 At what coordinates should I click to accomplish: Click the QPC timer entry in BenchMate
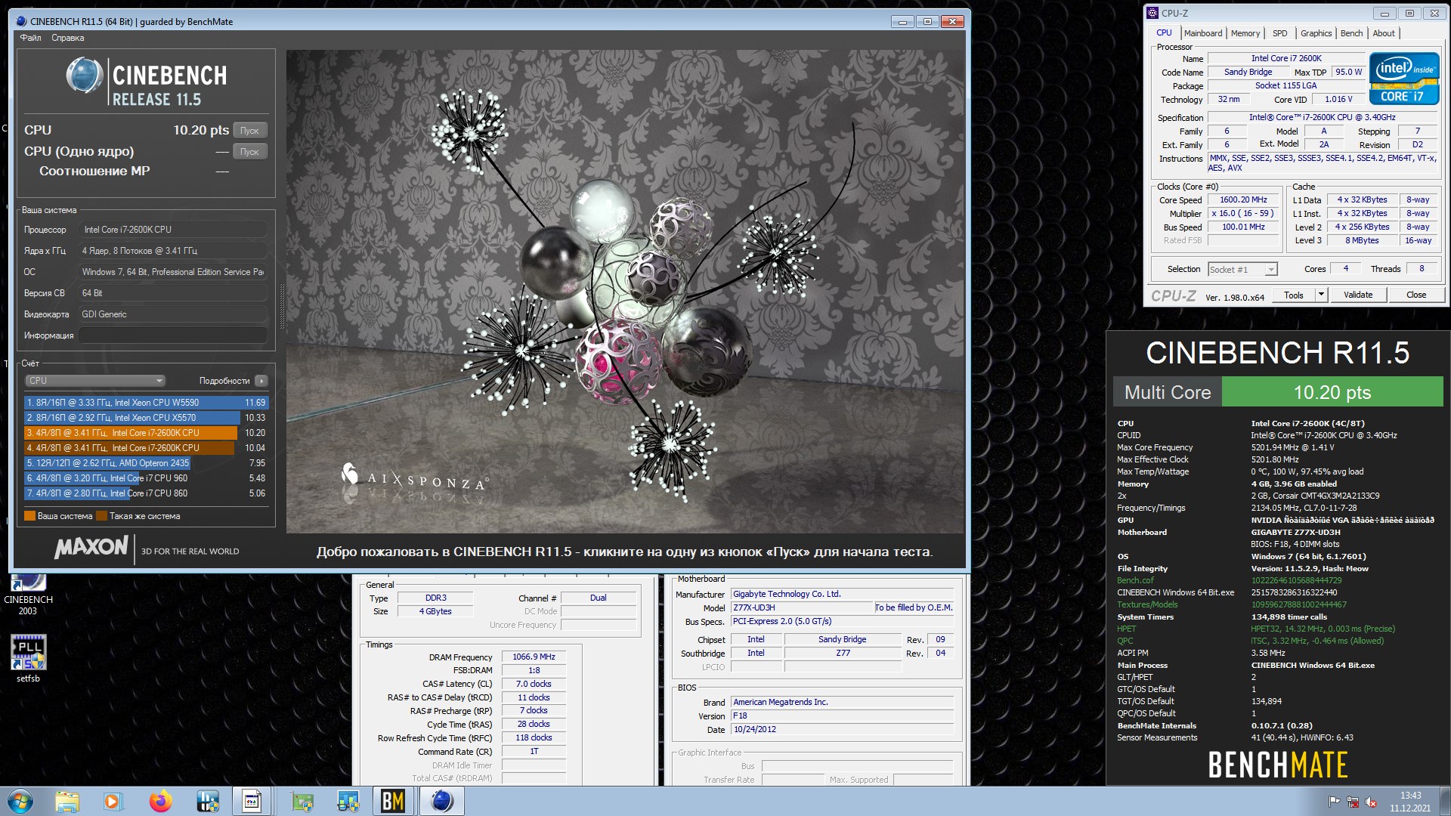1125,641
